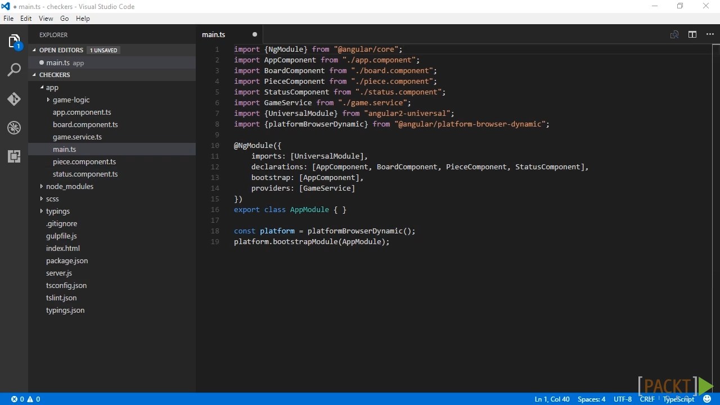Viewport: 720px width, 405px height.
Task: Click the open changes icon in editor toolbar
Action: tap(674, 34)
